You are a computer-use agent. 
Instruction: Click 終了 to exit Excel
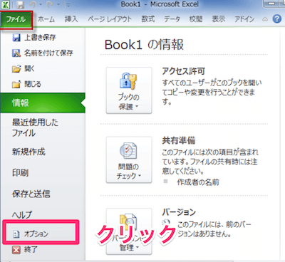pyautogui.click(x=25, y=249)
